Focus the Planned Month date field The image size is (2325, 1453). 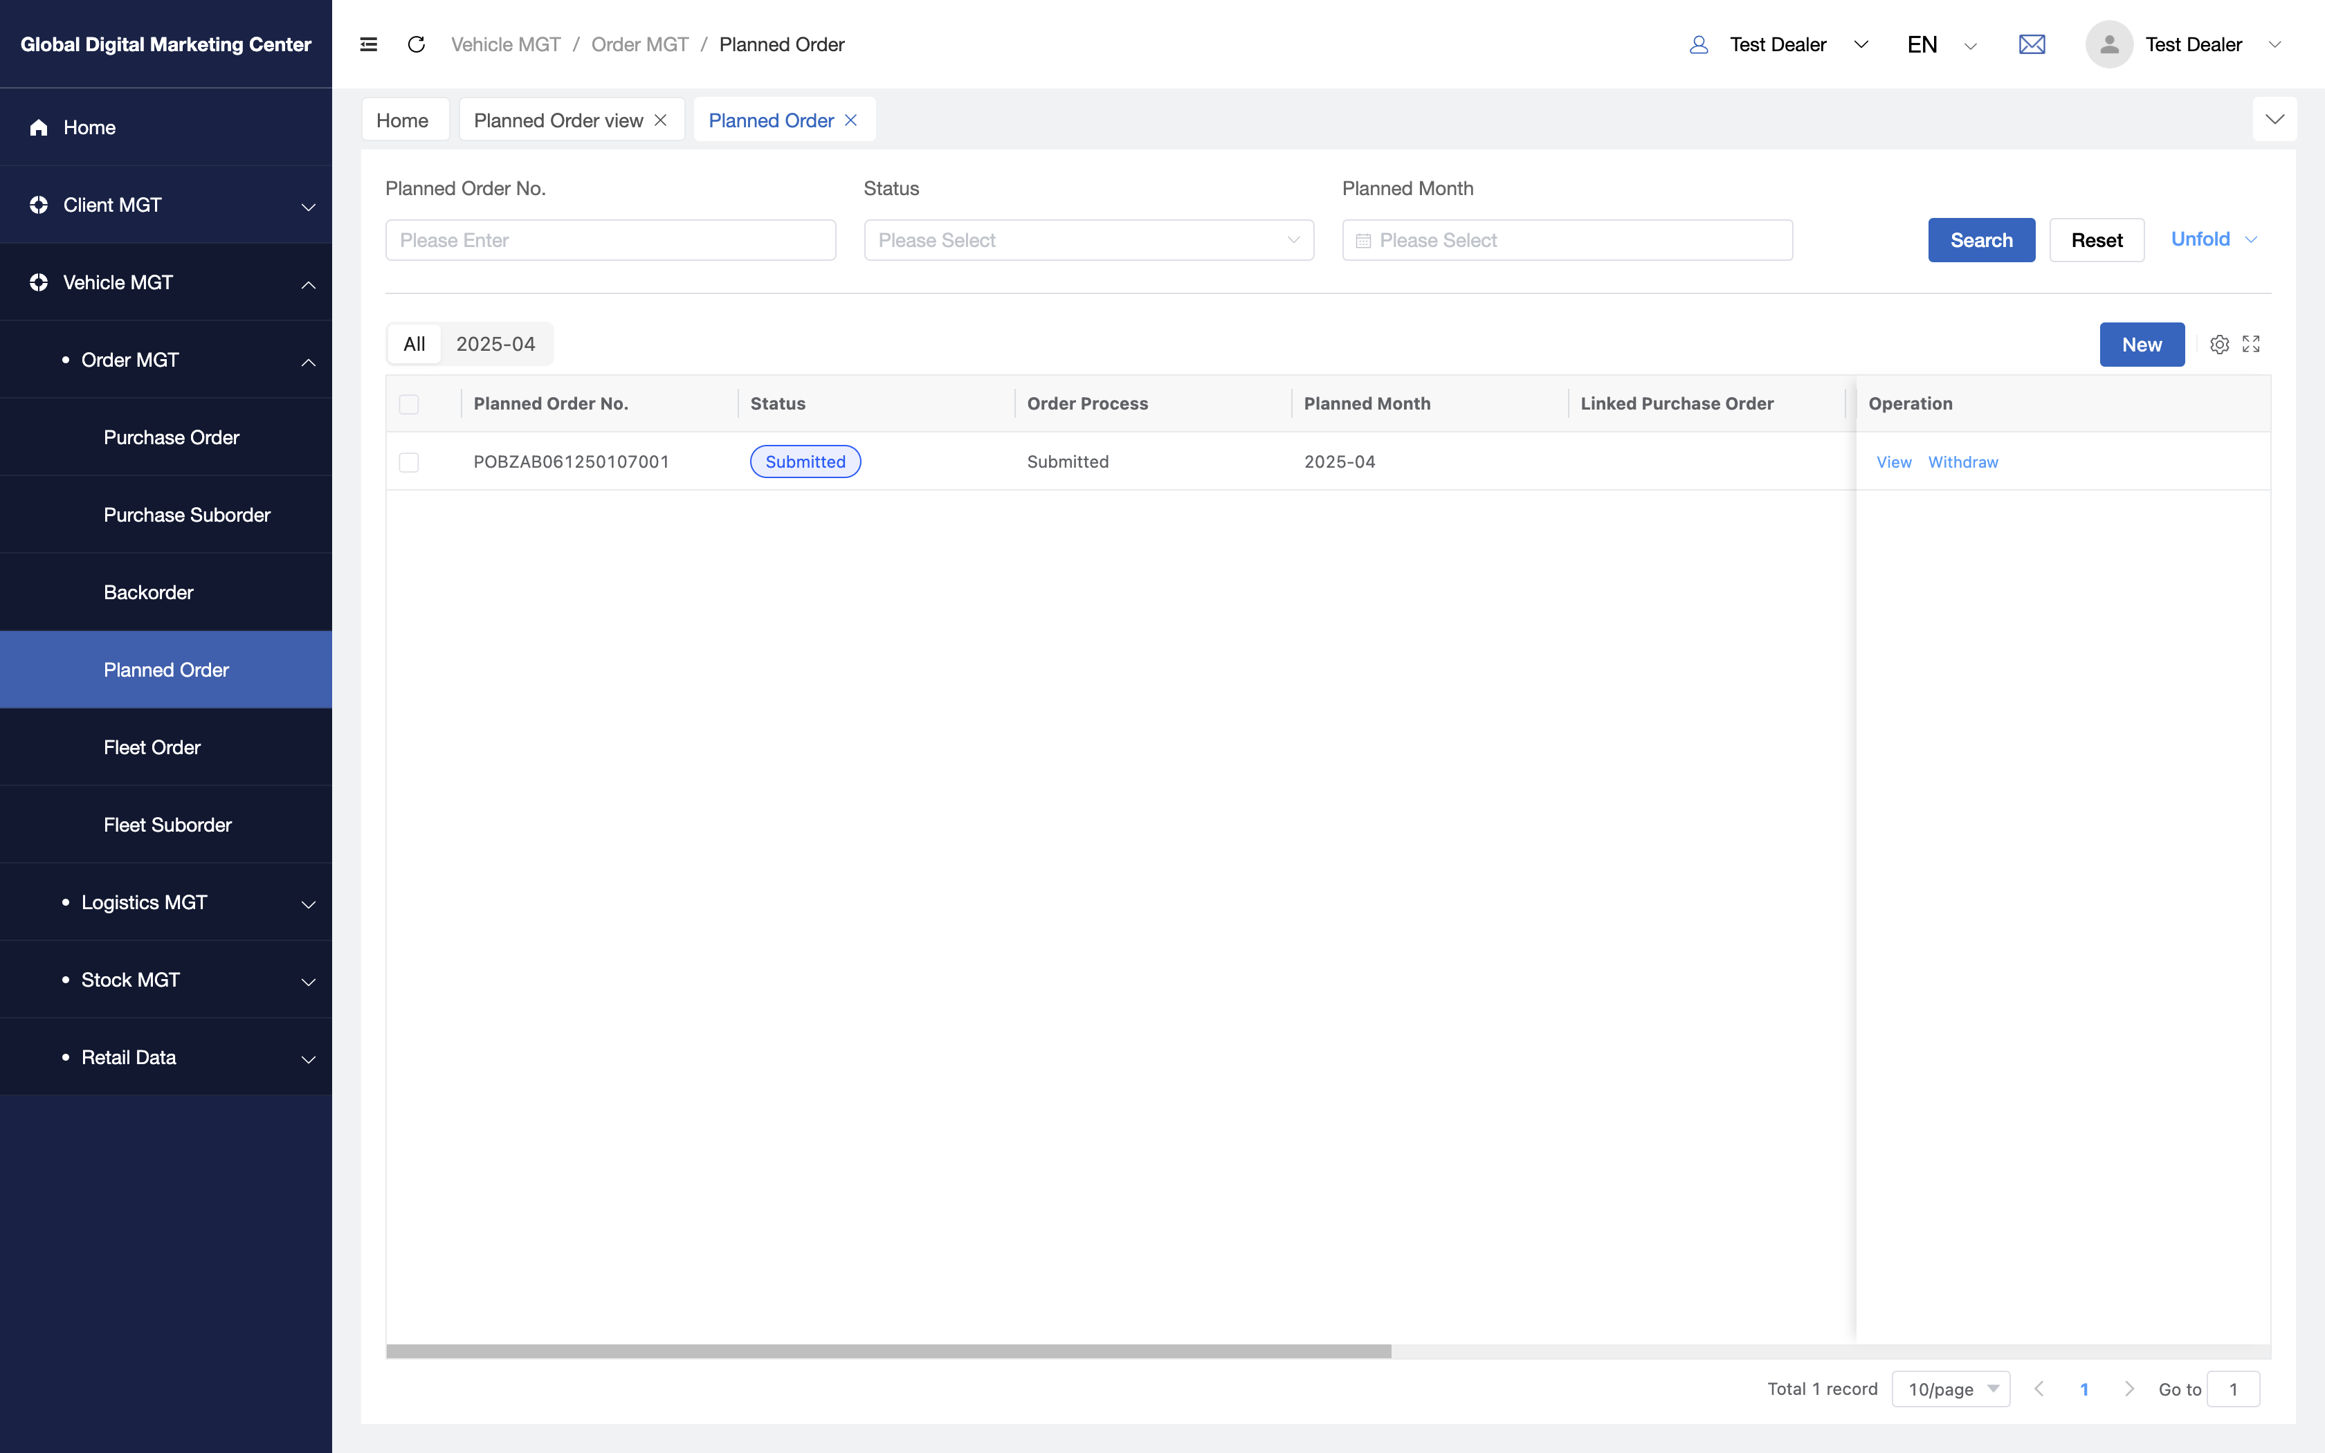tap(1567, 240)
